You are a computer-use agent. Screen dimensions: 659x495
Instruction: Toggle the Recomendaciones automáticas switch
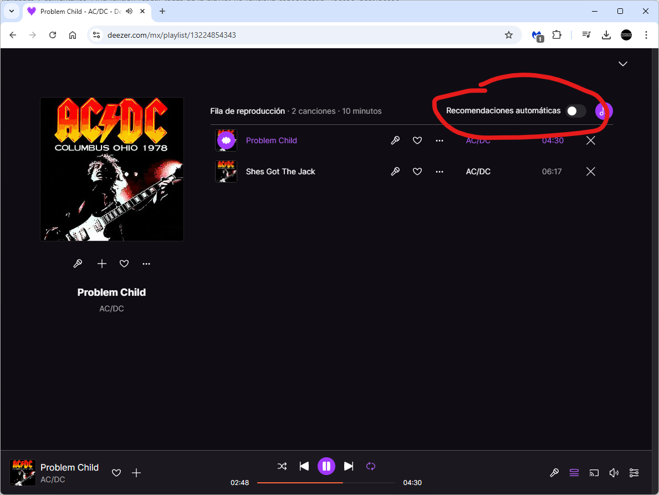575,111
